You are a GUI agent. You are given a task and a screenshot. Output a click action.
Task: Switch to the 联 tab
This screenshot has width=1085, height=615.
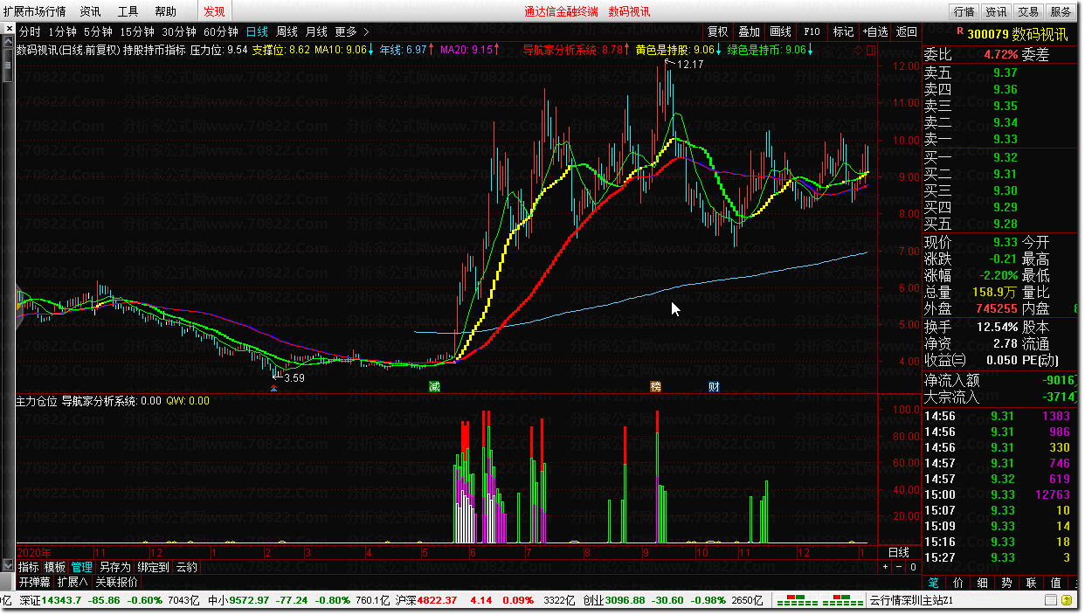point(1032,583)
